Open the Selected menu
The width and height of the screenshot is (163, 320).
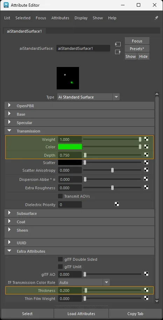pos(23,18)
